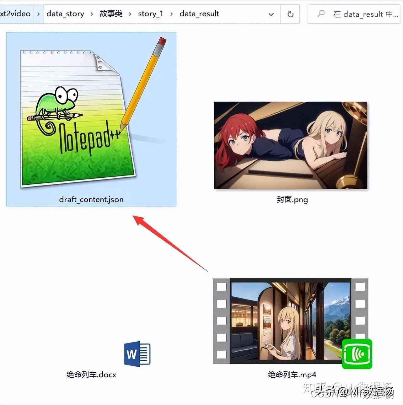This screenshot has width=403, height=405.
Task: Go to 故事类 folder in breadcrumb
Action: pos(111,14)
